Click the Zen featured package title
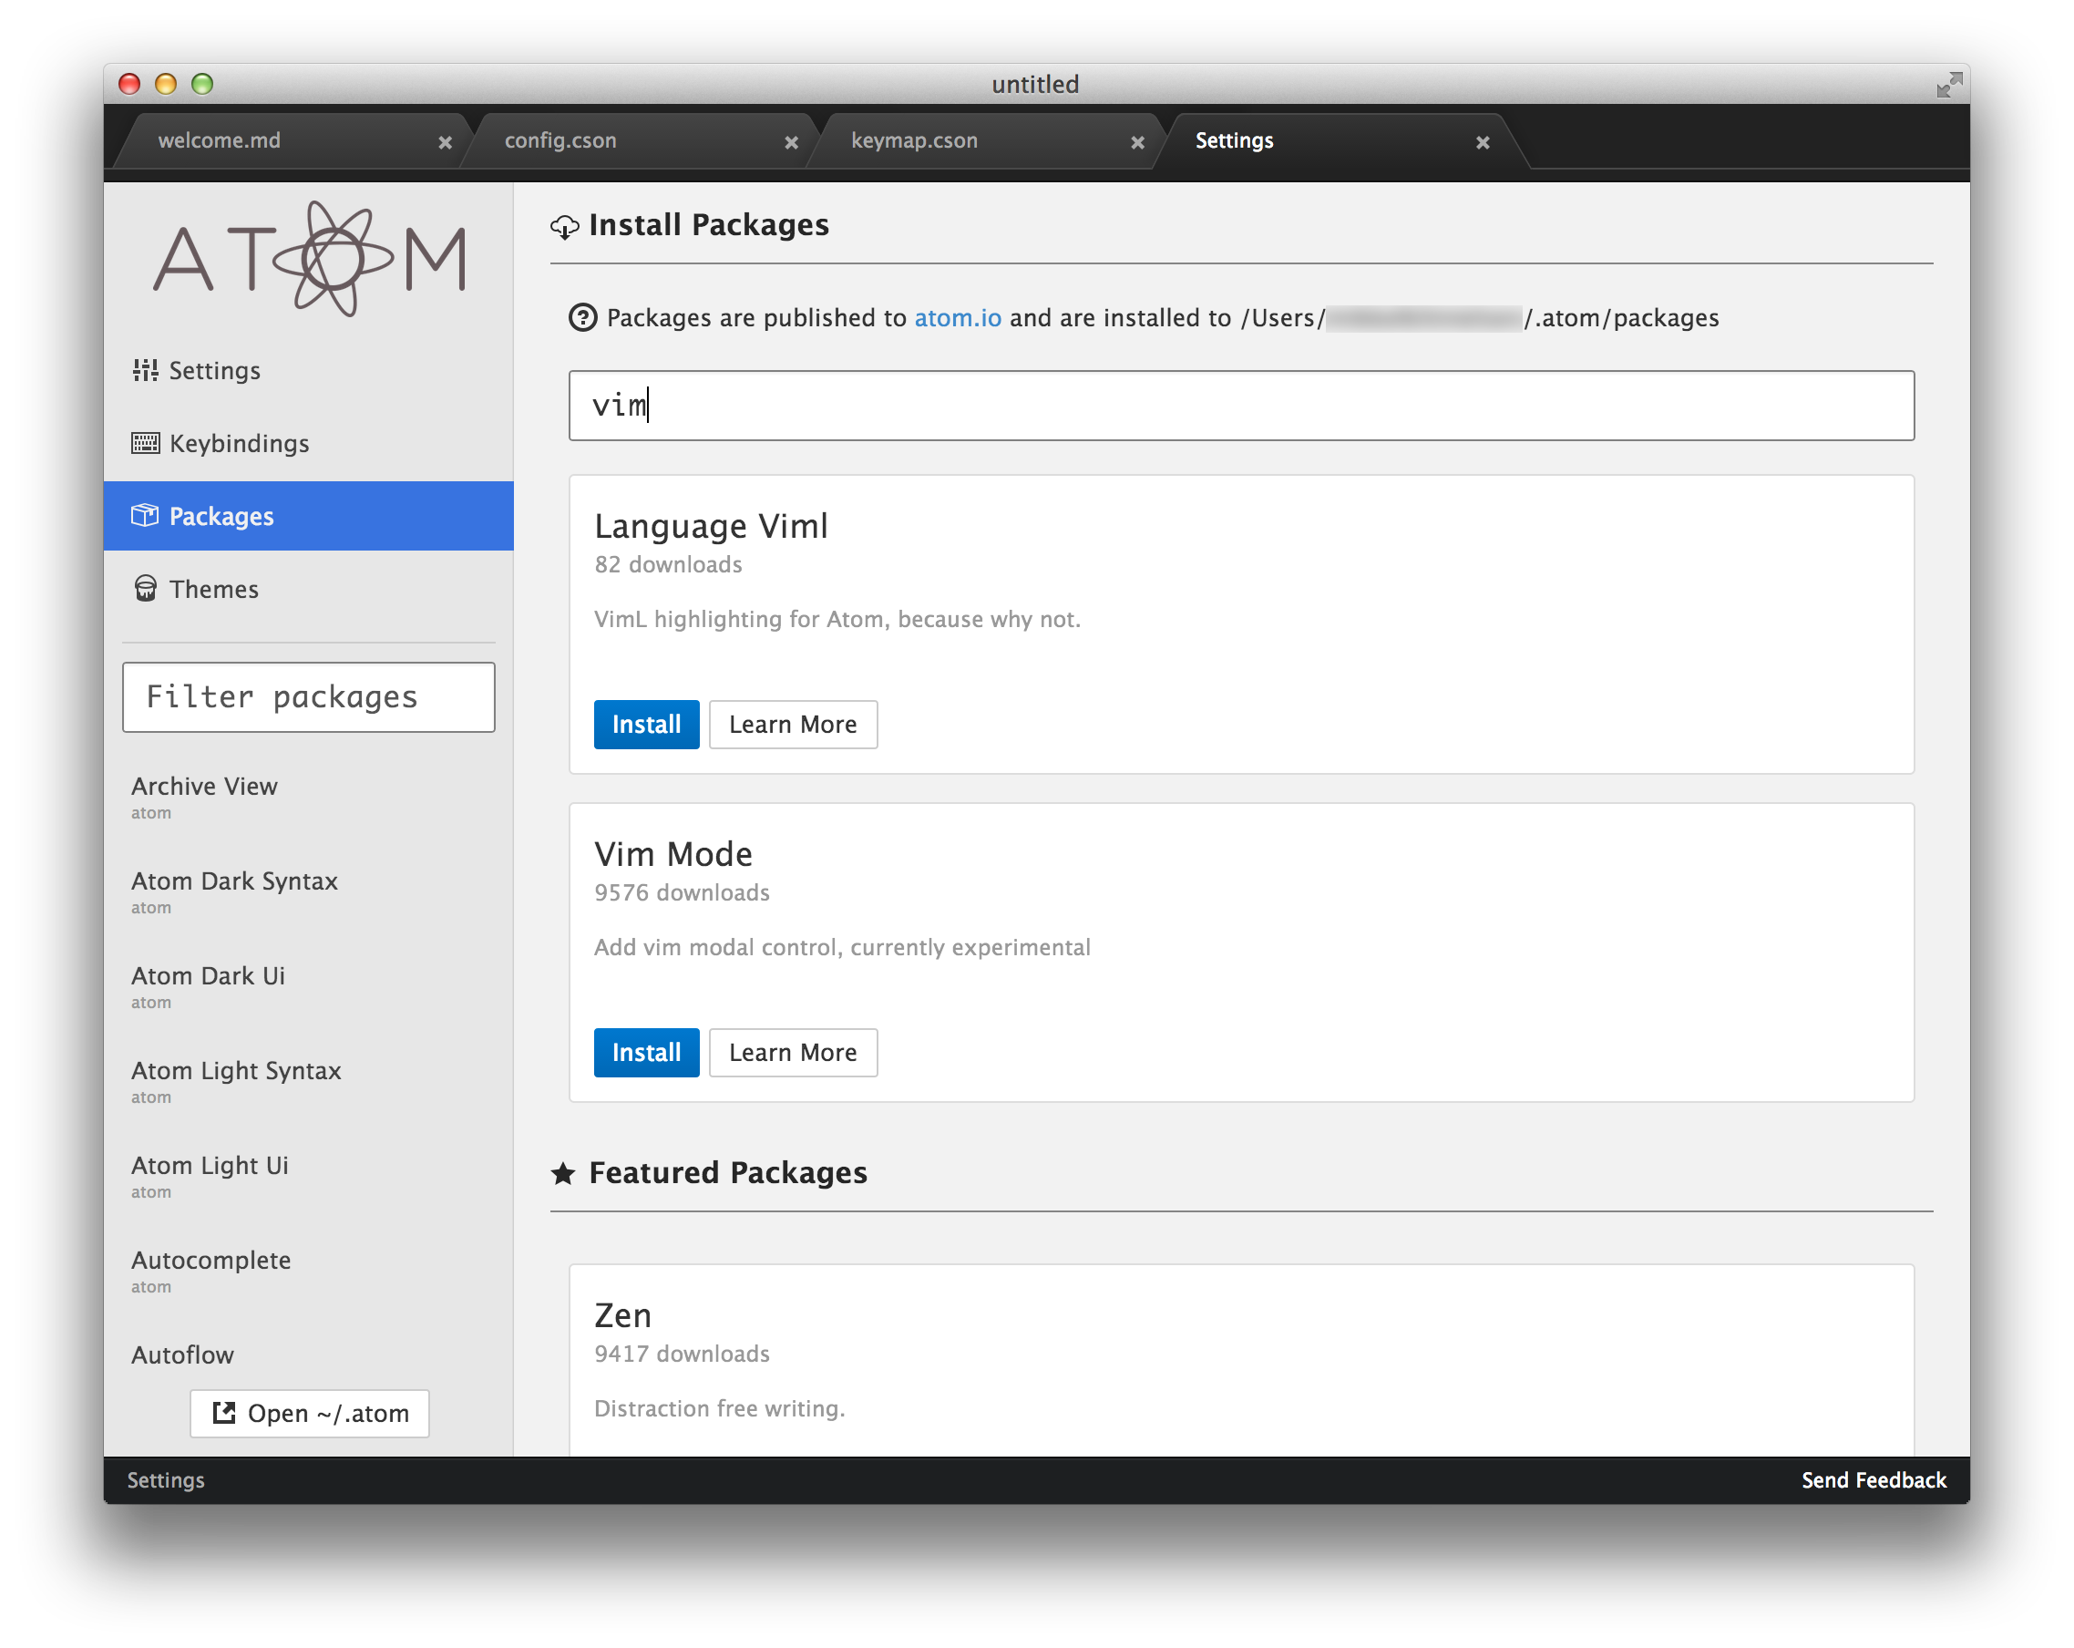The height and width of the screenshot is (1648, 2074). tap(623, 1315)
